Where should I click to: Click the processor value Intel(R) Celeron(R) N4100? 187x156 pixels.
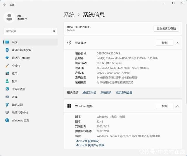pyautogui.click(x=127, y=58)
